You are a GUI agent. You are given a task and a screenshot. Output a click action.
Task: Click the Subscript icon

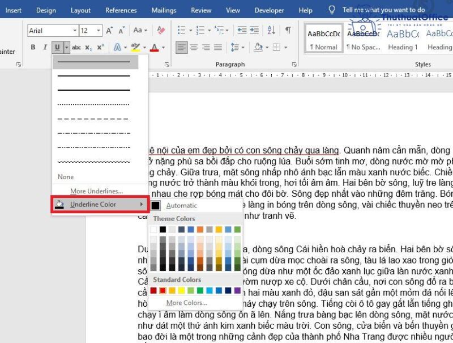tap(89, 48)
